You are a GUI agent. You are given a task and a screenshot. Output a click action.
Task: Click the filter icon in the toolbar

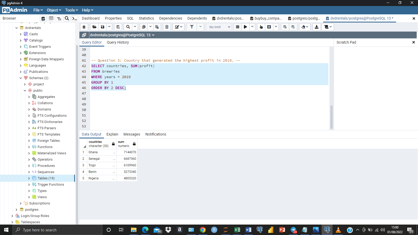point(192,27)
